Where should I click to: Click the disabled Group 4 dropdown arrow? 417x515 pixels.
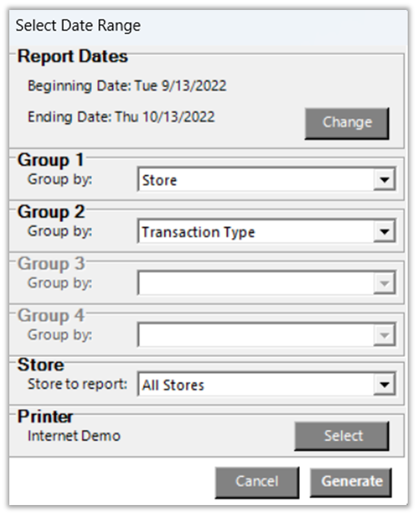383,335
